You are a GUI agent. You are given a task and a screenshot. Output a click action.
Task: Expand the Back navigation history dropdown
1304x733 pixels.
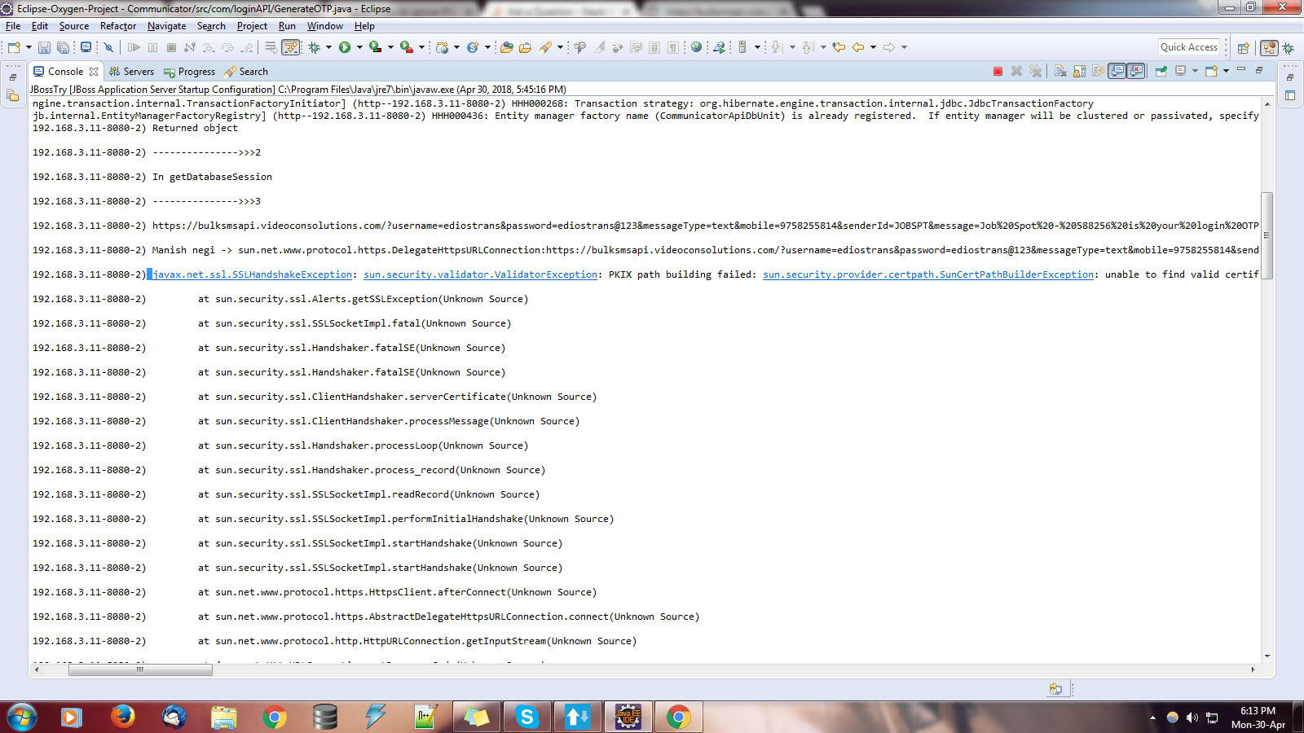[873, 47]
